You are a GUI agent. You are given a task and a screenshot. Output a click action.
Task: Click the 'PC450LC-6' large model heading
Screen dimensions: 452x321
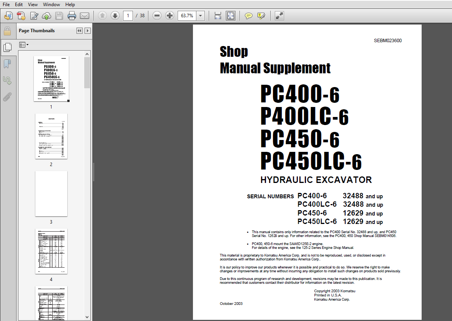coord(311,161)
